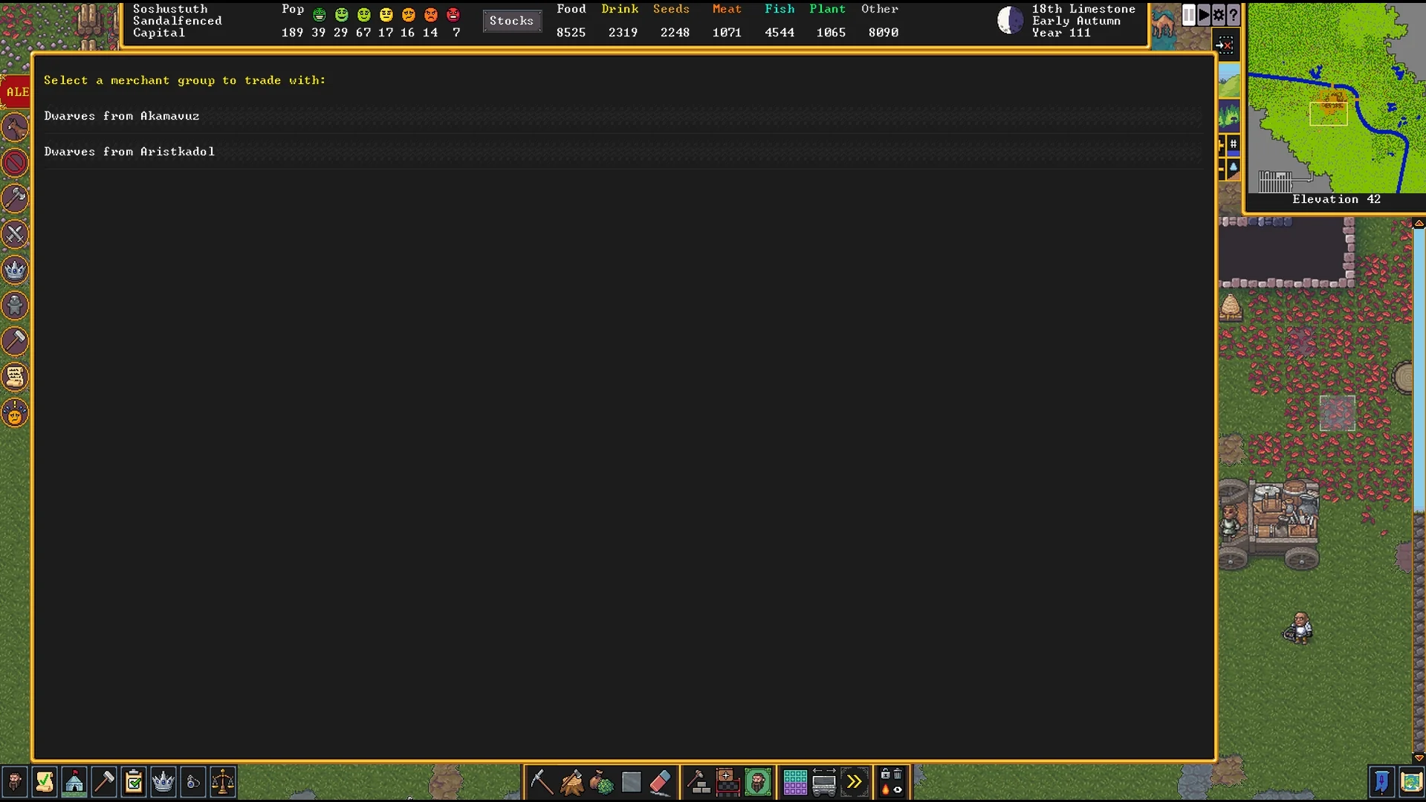
Task: Open the hammer alert icon
Action: point(15,341)
